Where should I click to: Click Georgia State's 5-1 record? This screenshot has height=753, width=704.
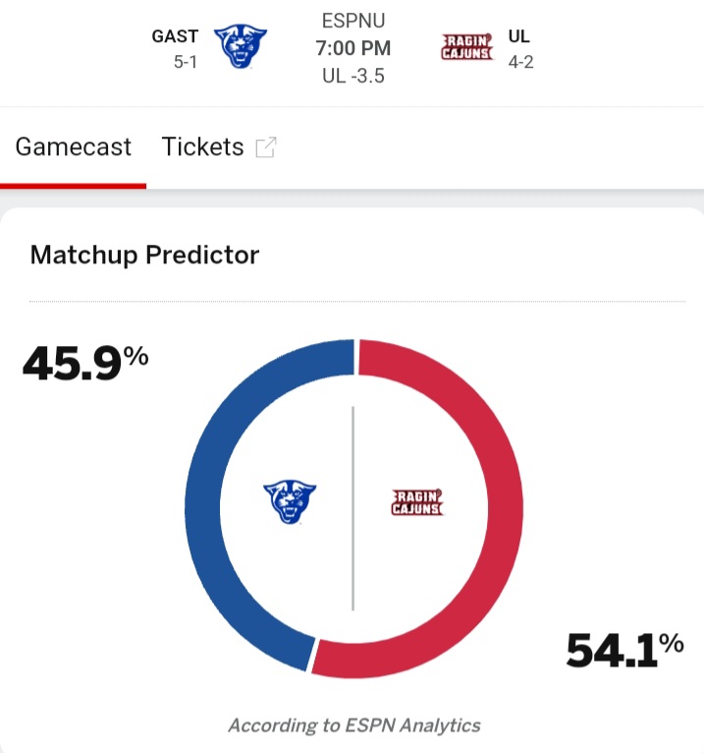[180, 61]
